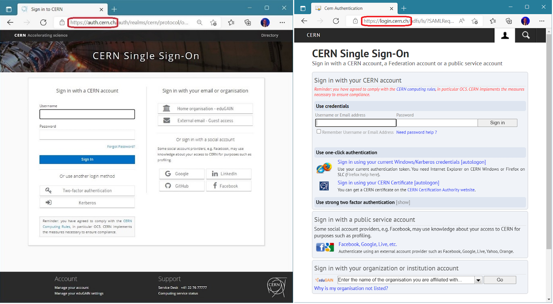Sign in with Google
This screenshot has height=304, width=553.
(182, 174)
